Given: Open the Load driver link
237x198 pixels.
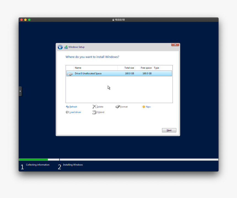Looking at the screenshot, I should click(75, 112).
